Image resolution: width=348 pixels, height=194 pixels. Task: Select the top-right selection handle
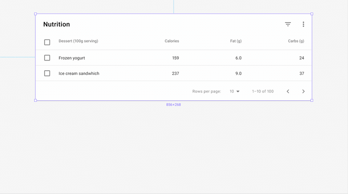tap(312, 14)
